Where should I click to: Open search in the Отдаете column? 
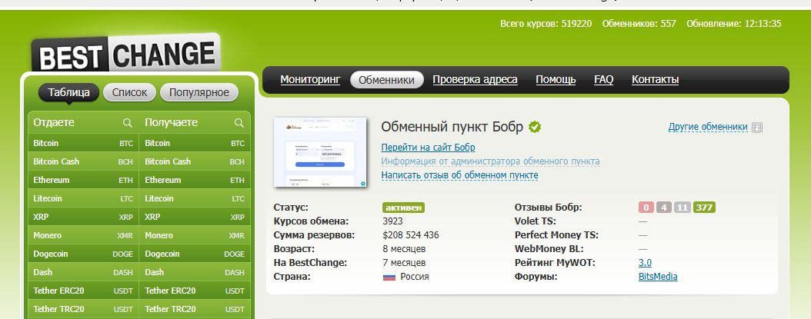coord(127,123)
